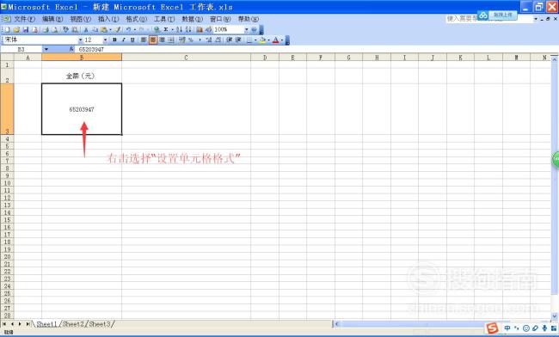Open the 窗口 Window menu
The image size is (559, 337).
pos(220,19)
